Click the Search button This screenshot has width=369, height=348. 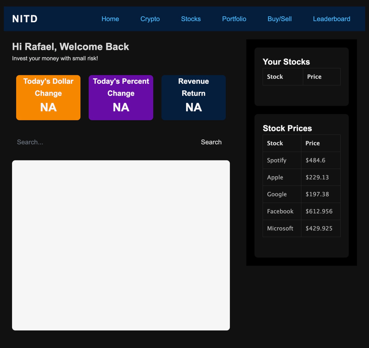211,142
